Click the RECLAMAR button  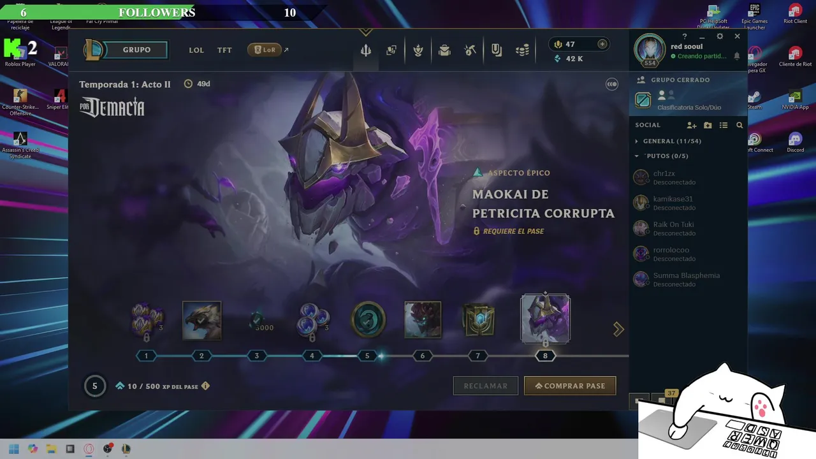486,386
